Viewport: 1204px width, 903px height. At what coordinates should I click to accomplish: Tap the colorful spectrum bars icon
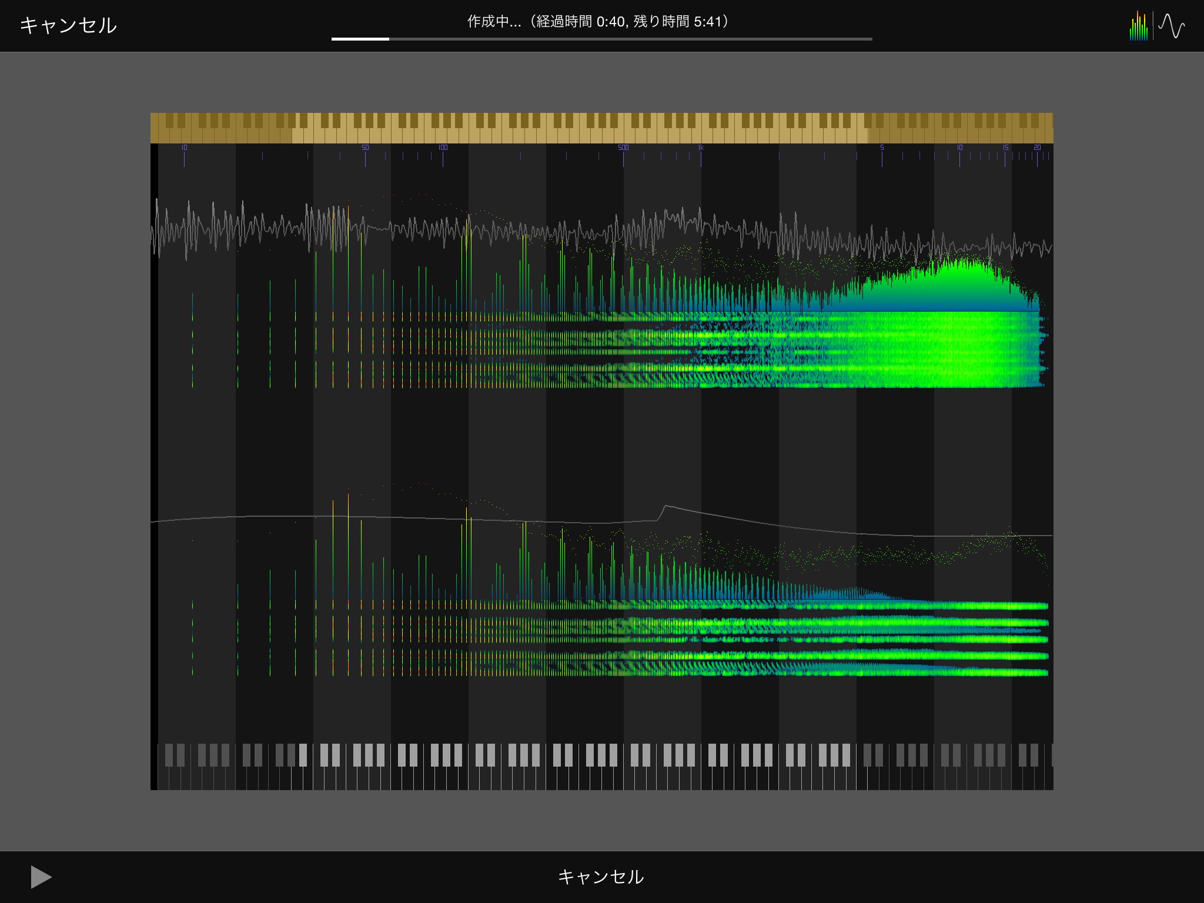click(1138, 26)
